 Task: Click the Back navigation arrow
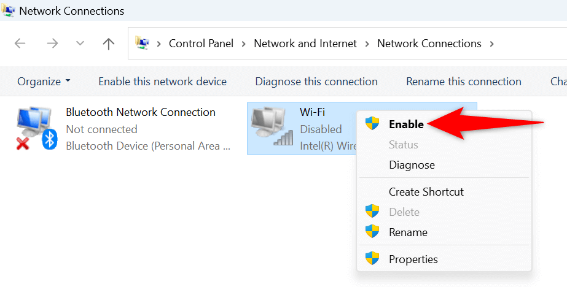tap(20, 44)
